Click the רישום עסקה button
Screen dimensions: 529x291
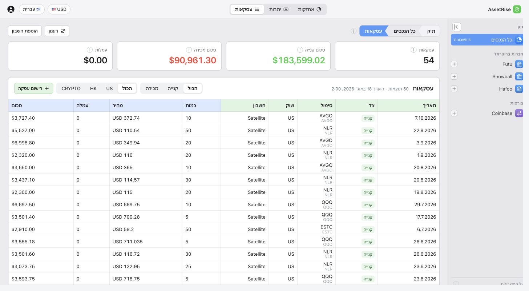tap(34, 88)
